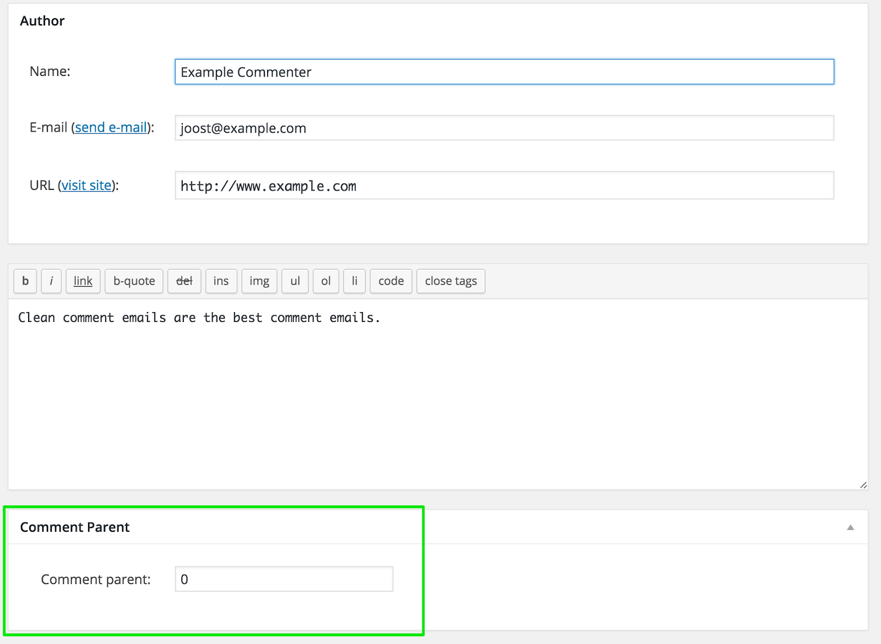Click the ul list button
The width and height of the screenshot is (881, 644).
pos(295,281)
